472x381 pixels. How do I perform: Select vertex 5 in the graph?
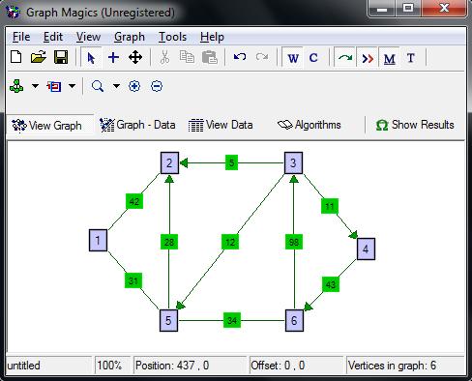[x=168, y=320]
